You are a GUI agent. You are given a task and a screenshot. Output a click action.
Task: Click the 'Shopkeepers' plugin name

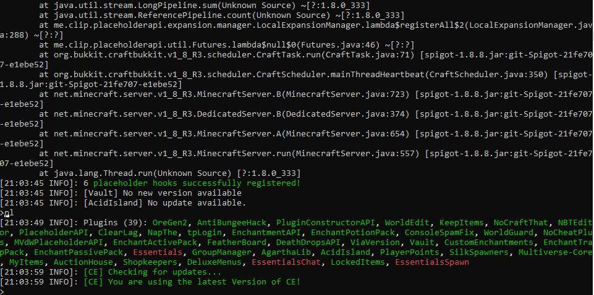[150, 262]
